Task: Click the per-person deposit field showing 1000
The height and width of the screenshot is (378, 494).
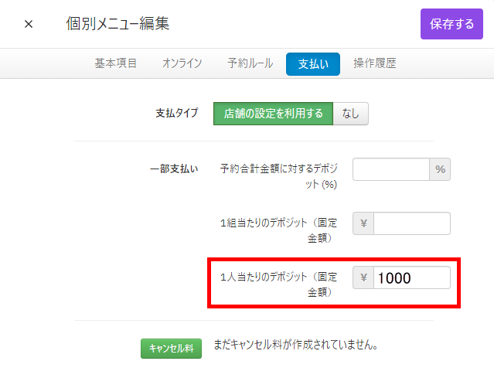Action: (x=411, y=278)
